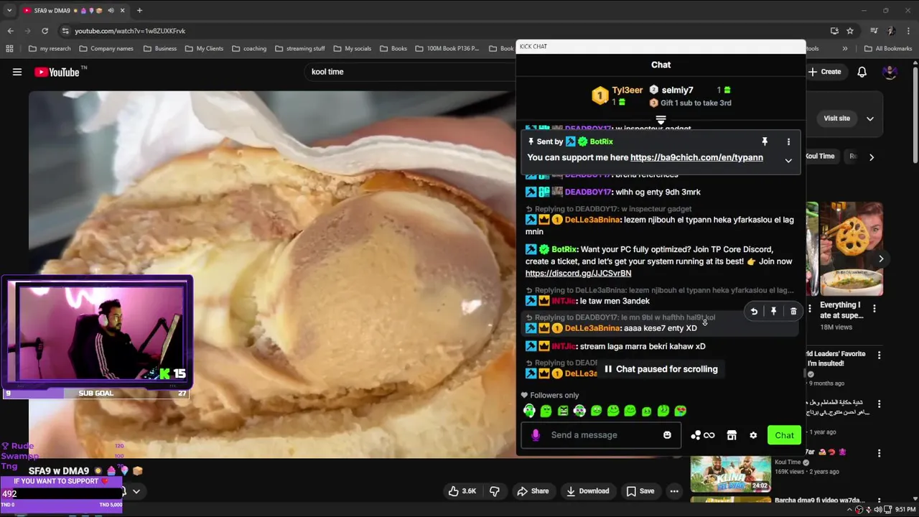Delete the hovered chat message
Image resolution: width=919 pixels, height=517 pixels.
793,312
